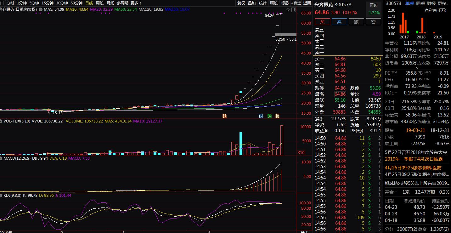The height and width of the screenshot is (233, 451).
Task: Click the 兴齐眼药 300573 stock title
Action: tap(333, 5)
